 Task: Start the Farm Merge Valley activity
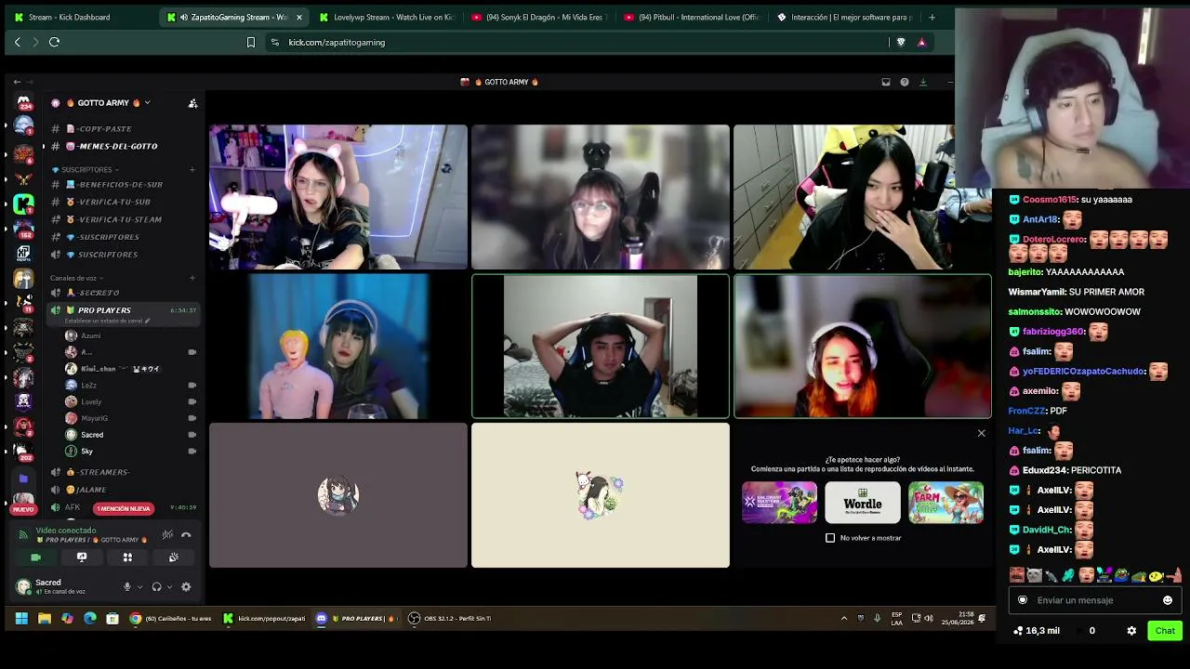coord(945,503)
